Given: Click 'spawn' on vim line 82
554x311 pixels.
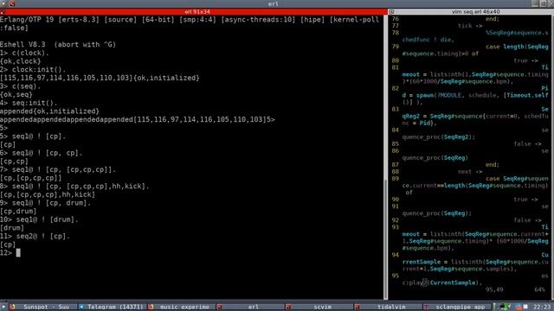Looking at the screenshot, I should pos(425,95).
